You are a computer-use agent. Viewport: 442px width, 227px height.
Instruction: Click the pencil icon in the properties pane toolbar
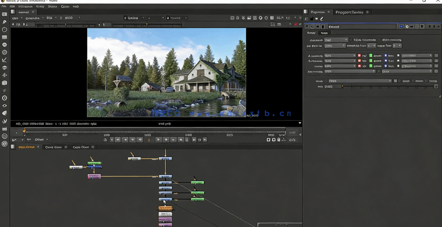point(322,19)
